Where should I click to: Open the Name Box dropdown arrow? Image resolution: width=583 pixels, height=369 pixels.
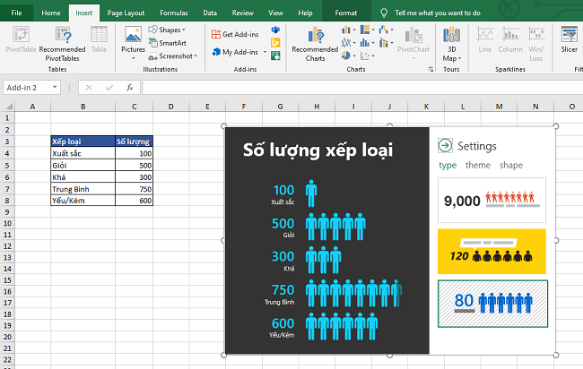coord(56,88)
